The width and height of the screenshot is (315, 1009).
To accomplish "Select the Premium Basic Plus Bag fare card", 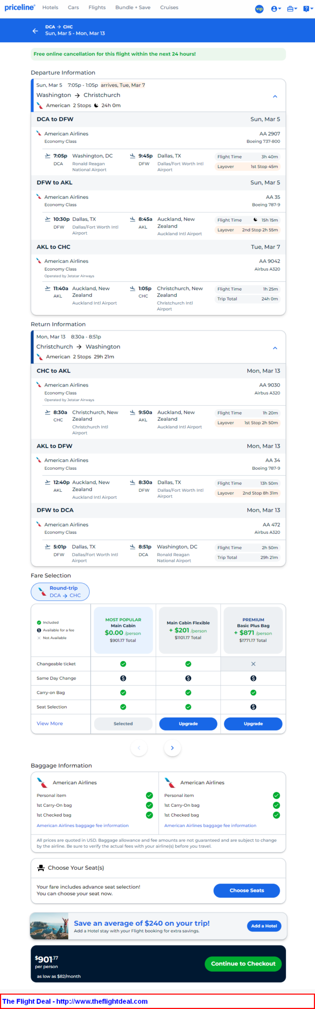I will pos(253,630).
